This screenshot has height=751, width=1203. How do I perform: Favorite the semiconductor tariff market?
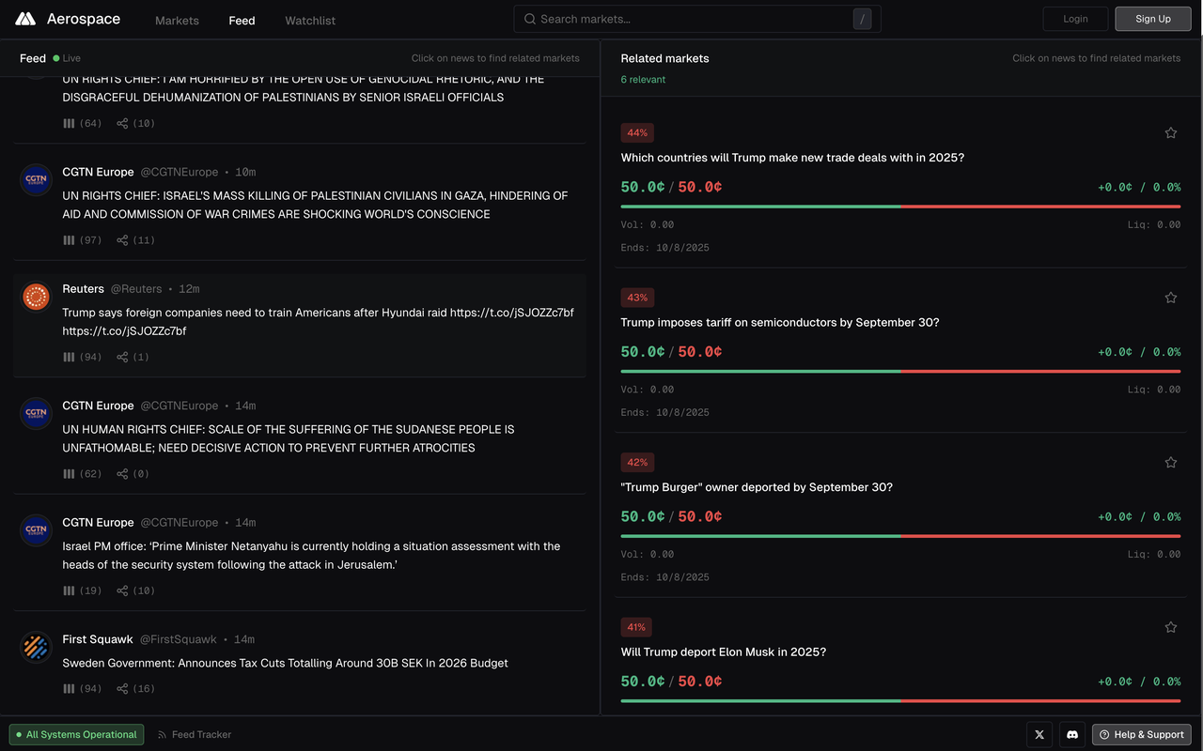(x=1170, y=298)
